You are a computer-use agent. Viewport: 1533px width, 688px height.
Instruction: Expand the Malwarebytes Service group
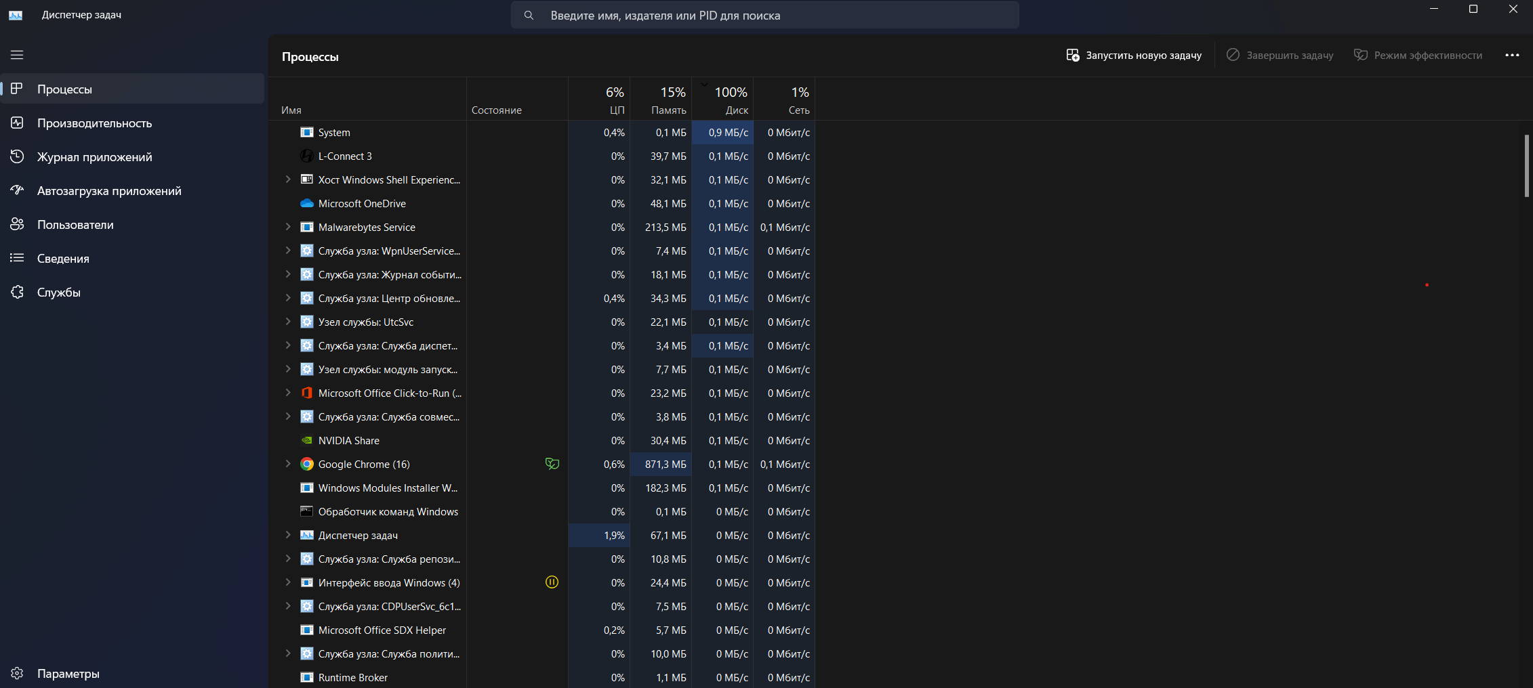[288, 227]
